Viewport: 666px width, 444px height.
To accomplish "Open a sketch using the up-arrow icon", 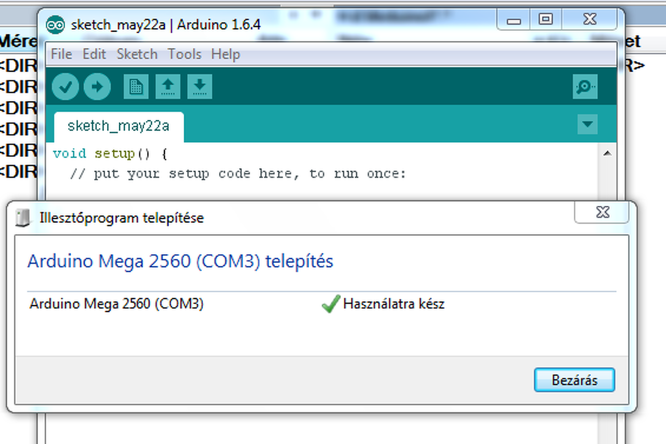I will pos(168,87).
